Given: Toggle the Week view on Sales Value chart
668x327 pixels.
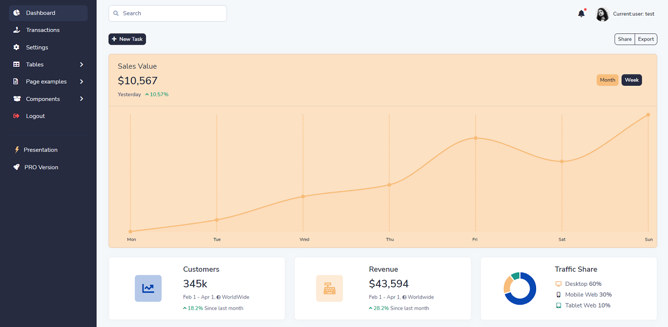Looking at the screenshot, I should pos(631,80).
